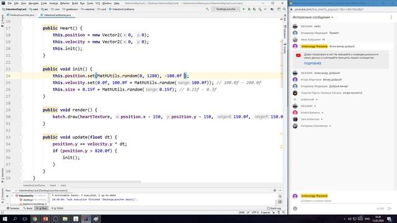Click the Debug bug icon in toolbar

249,9
